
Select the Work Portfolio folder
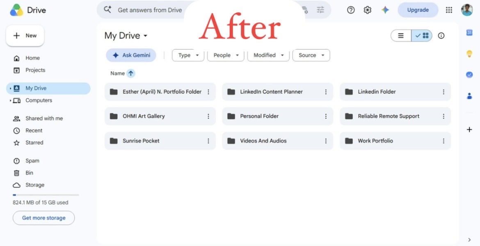[395, 141]
